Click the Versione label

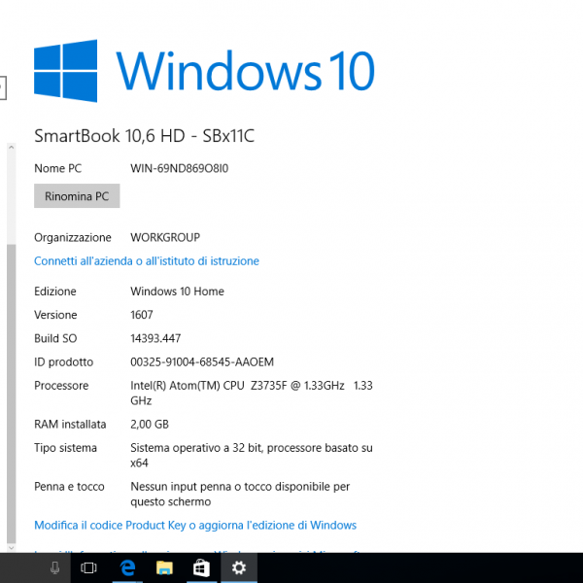[x=55, y=315]
